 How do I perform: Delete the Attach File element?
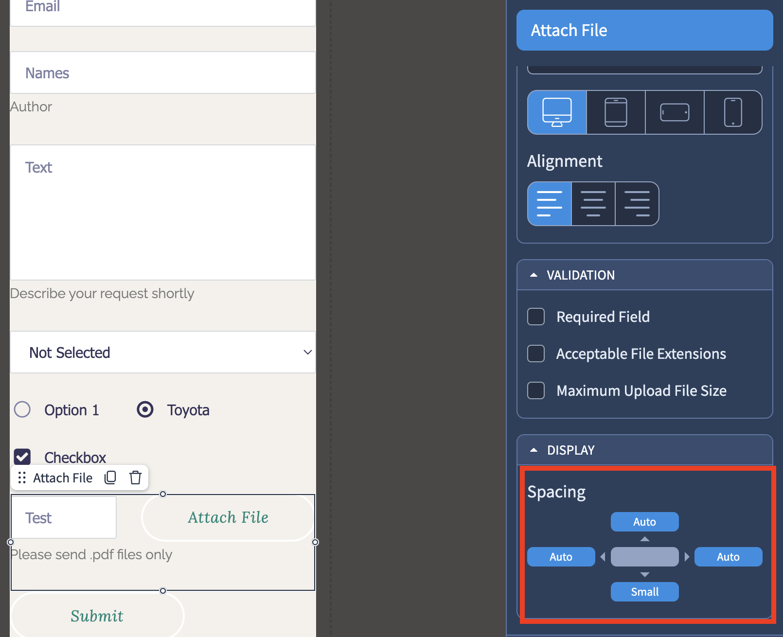coord(136,478)
